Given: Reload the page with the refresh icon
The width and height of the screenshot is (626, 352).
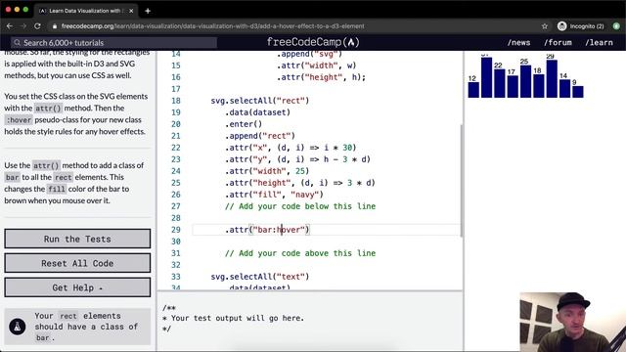Looking at the screenshot, I should click(x=37, y=26).
